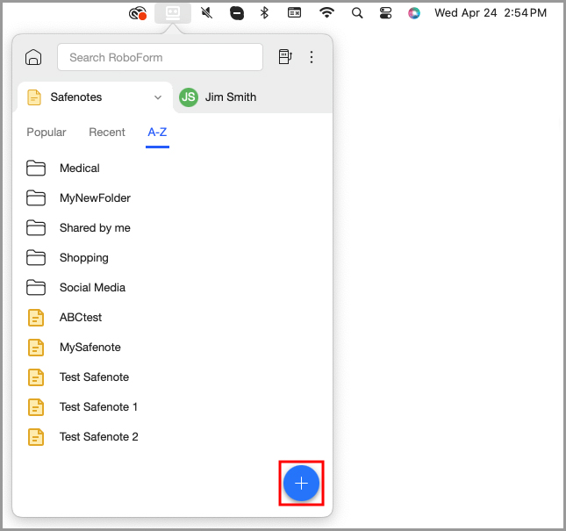Click the date and time clock
This screenshot has width=566, height=531.
click(491, 13)
